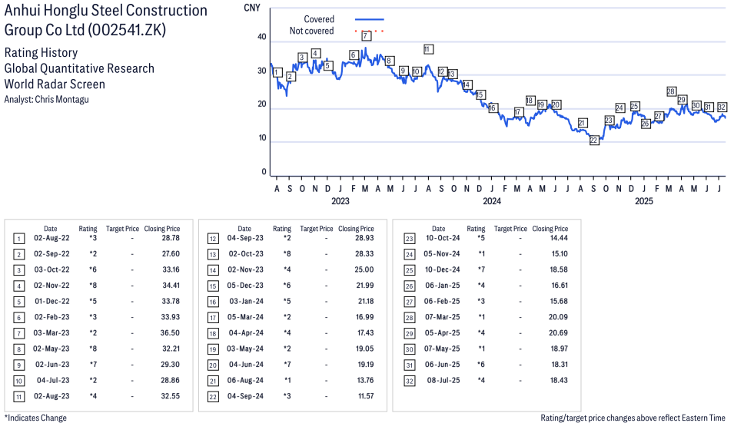Select rating *6 for 03-Oct-22
The height and width of the screenshot is (423, 734).
point(93,269)
